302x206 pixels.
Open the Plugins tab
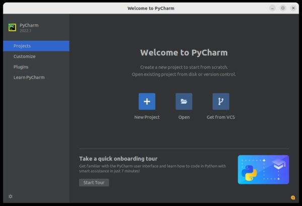(36, 67)
